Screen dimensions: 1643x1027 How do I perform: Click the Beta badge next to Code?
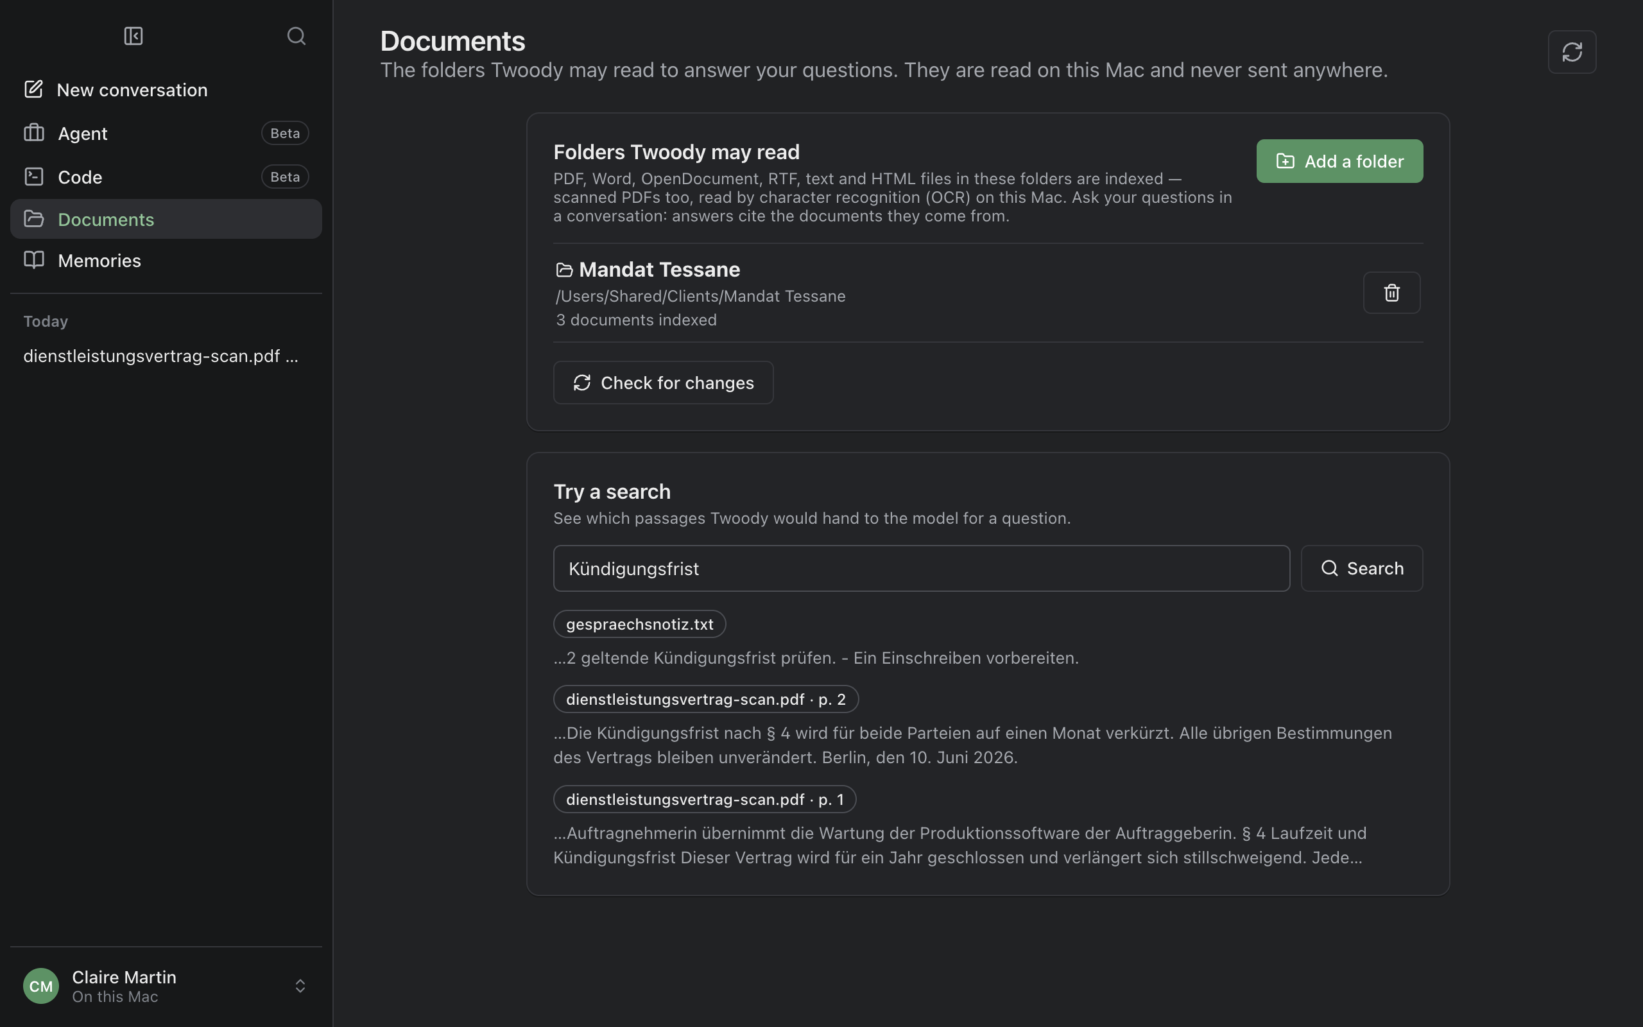click(x=285, y=177)
